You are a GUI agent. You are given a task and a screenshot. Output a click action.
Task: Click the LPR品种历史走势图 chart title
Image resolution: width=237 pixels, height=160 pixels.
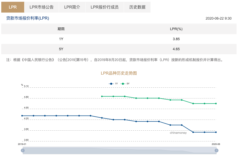tap(119, 73)
